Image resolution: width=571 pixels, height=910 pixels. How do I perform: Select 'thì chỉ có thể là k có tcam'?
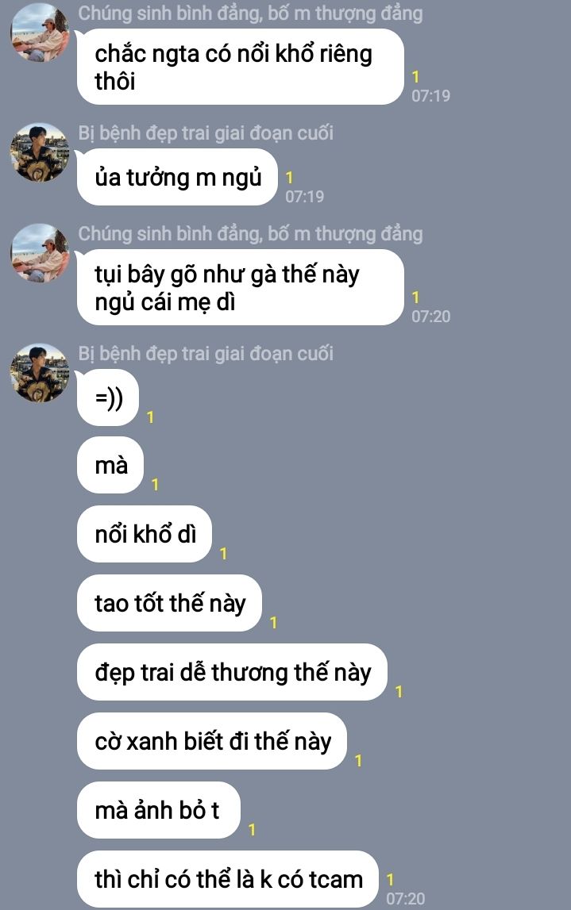tap(228, 879)
